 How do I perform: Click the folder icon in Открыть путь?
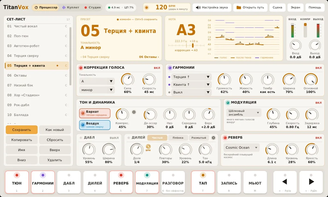pyautogui.click(x=239, y=7)
